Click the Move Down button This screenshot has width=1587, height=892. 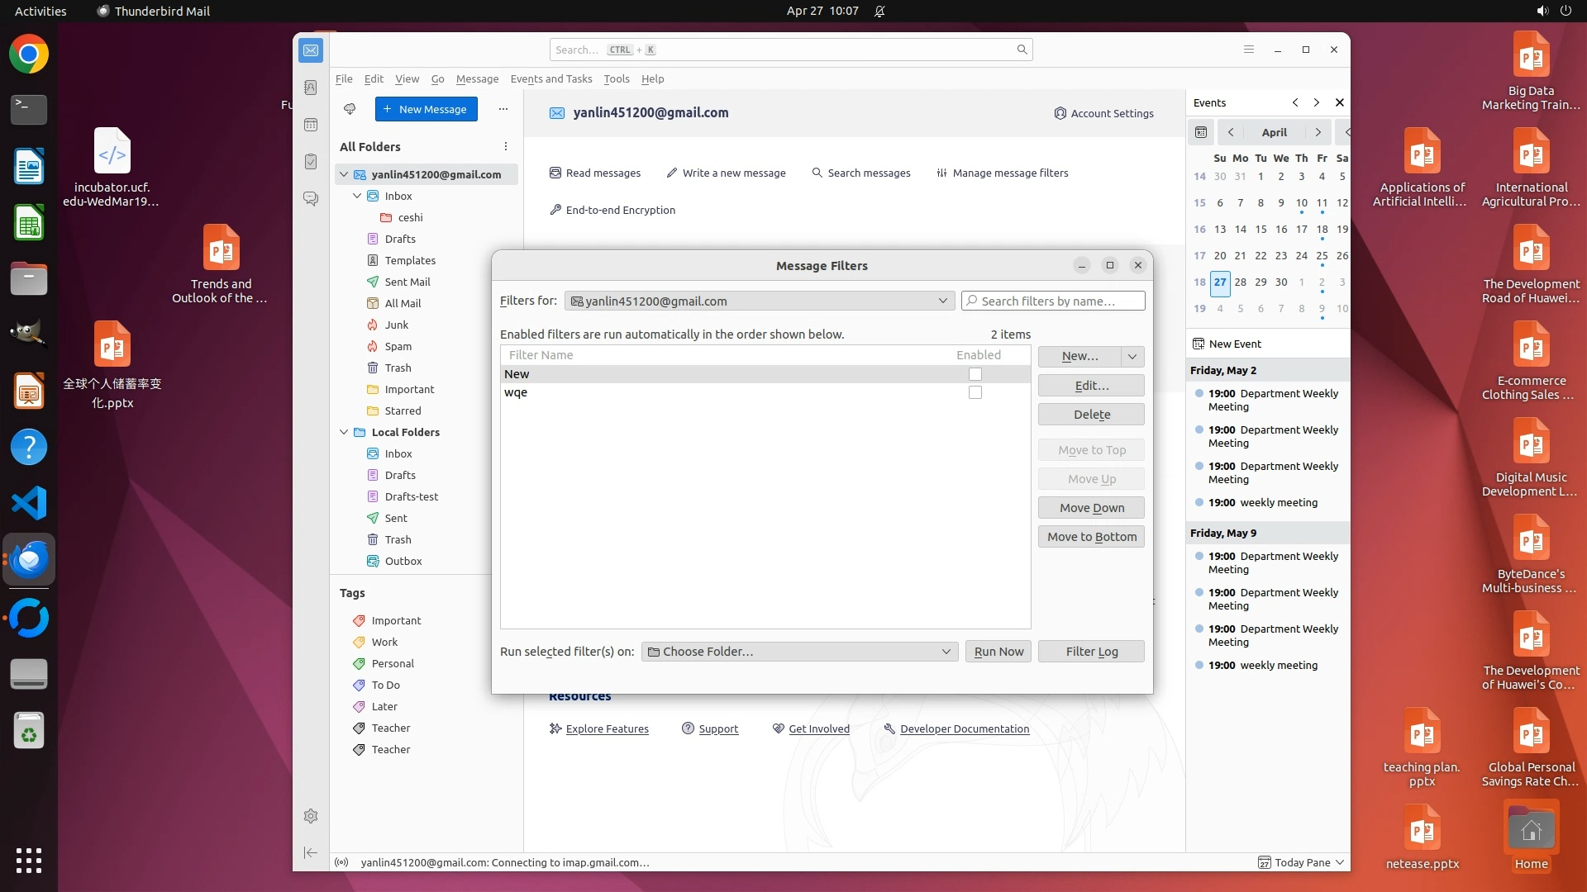[1091, 508]
